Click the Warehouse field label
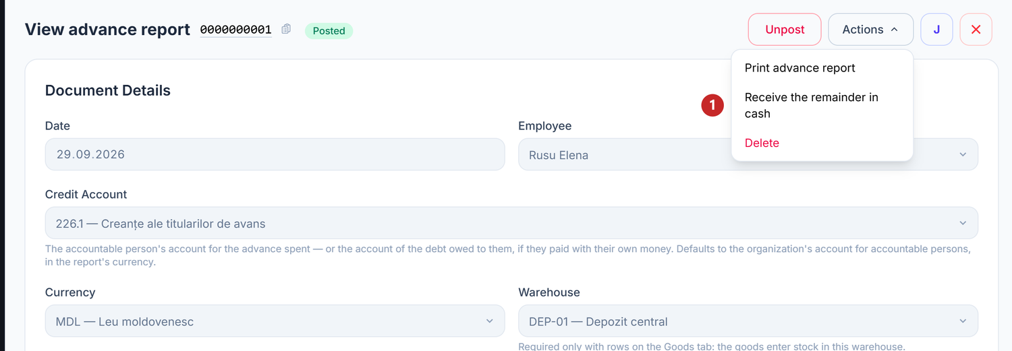 click(549, 292)
